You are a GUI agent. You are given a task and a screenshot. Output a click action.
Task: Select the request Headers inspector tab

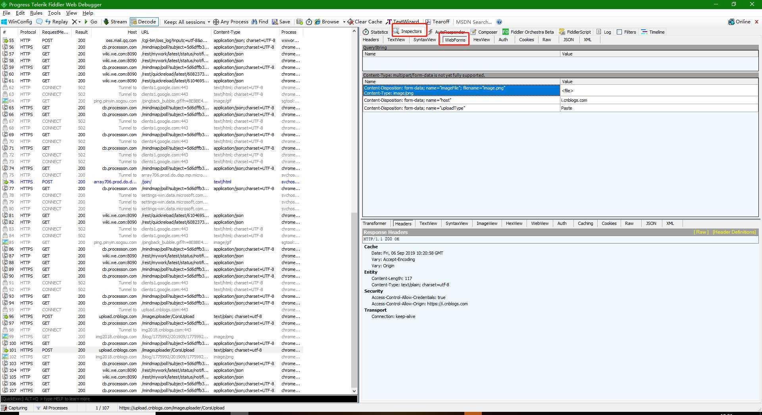tap(371, 40)
